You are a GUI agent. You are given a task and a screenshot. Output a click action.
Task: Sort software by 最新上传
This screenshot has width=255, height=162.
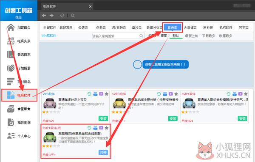point(191,36)
